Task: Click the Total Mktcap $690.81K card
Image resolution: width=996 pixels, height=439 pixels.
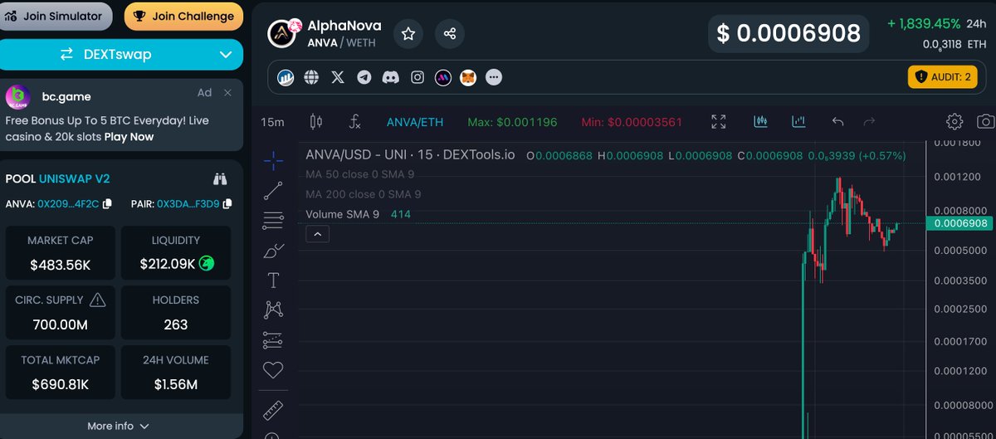Action: pos(60,373)
